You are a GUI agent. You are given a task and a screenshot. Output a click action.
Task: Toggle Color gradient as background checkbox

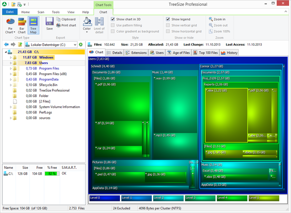113,32
